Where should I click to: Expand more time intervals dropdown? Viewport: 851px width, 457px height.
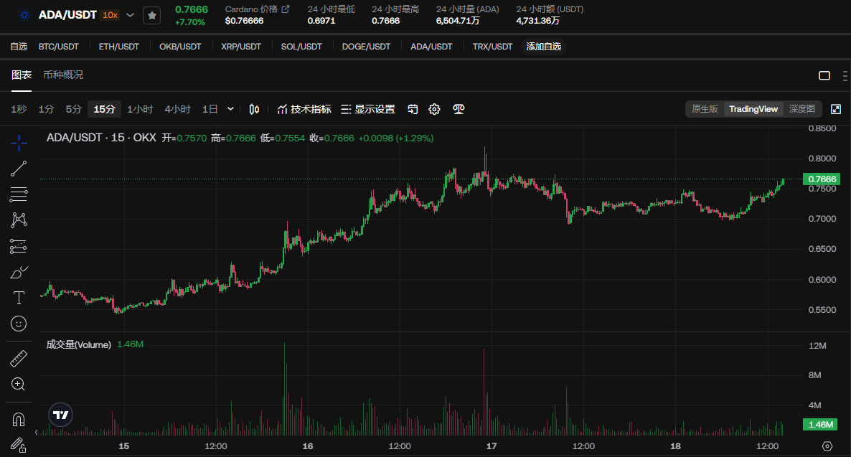(230, 109)
